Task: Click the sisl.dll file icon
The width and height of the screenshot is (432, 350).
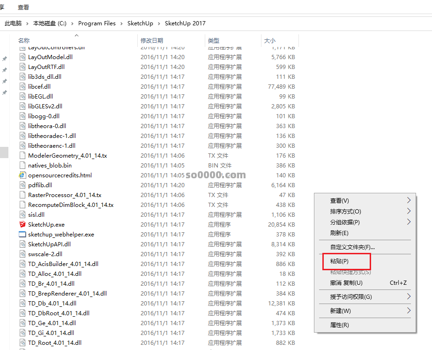Action: pos(22,214)
